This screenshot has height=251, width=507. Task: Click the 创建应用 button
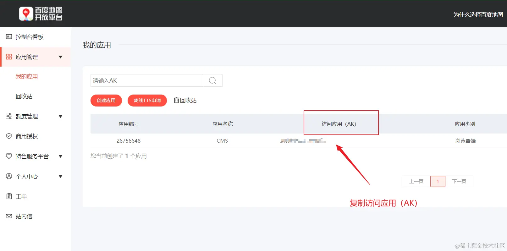click(x=106, y=101)
